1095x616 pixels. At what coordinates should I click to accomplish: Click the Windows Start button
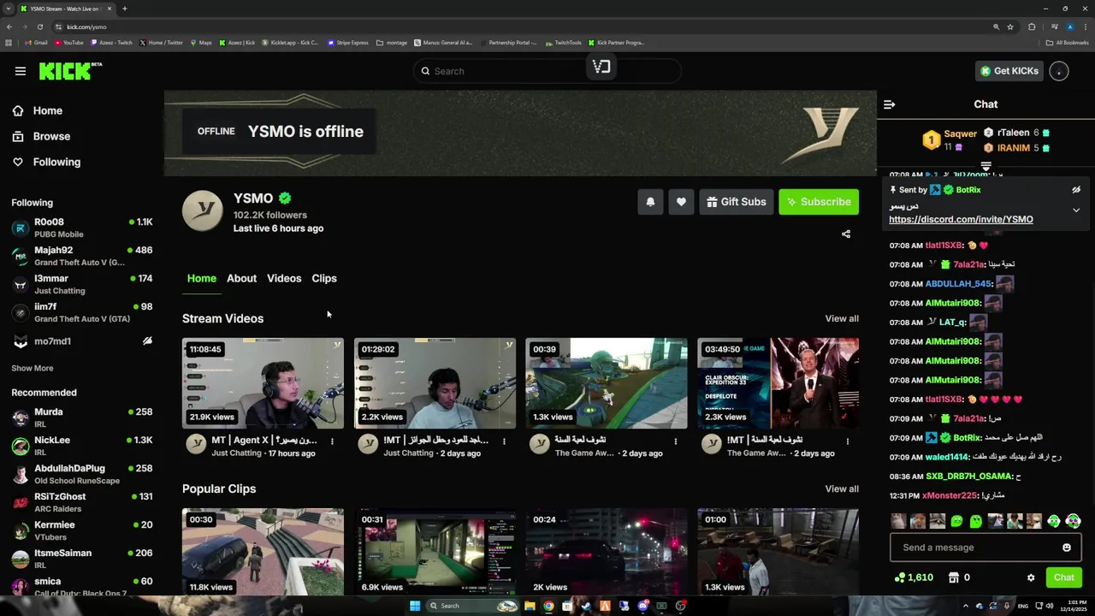click(415, 606)
